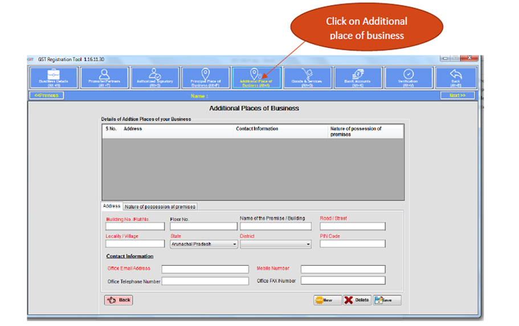Expand the State dropdown
The height and width of the screenshot is (326, 519).
pyautogui.click(x=235, y=244)
